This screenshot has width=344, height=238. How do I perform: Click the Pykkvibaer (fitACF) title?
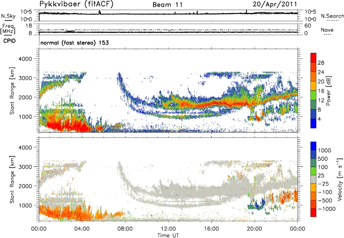pyautogui.click(x=76, y=4)
